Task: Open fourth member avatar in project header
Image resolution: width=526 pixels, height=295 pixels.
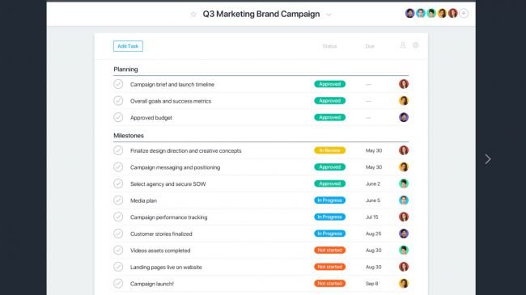Action: click(442, 14)
